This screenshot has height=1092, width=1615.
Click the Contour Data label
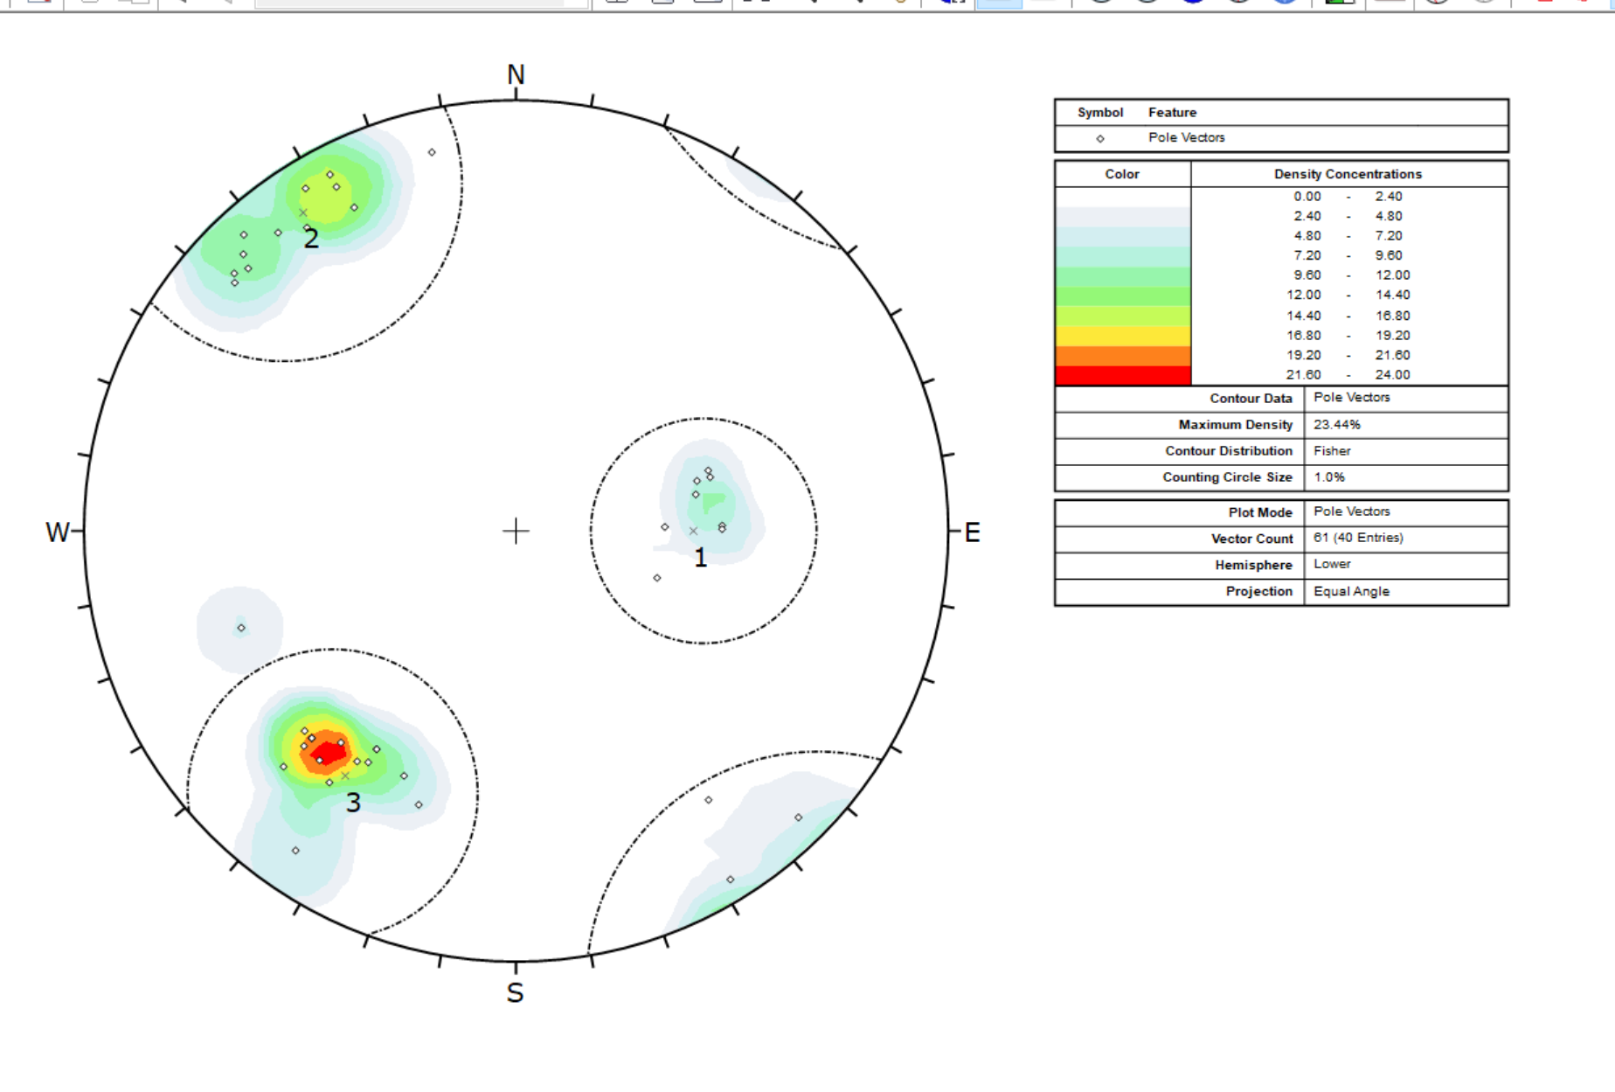point(1251,399)
